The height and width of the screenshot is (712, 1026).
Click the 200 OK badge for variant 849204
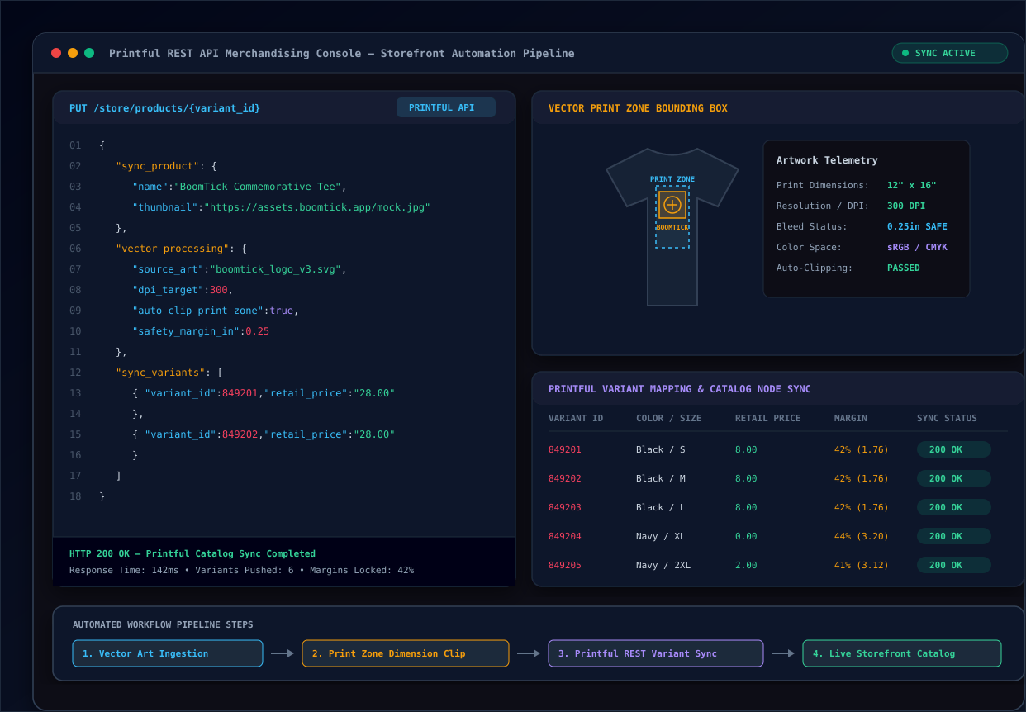pyautogui.click(x=954, y=536)
